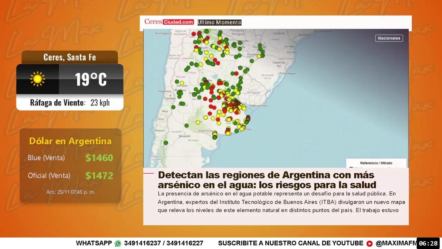Viewport: 442px width, 249px height.
Task: Click the $1472 official dollar value
Action: 99,176
